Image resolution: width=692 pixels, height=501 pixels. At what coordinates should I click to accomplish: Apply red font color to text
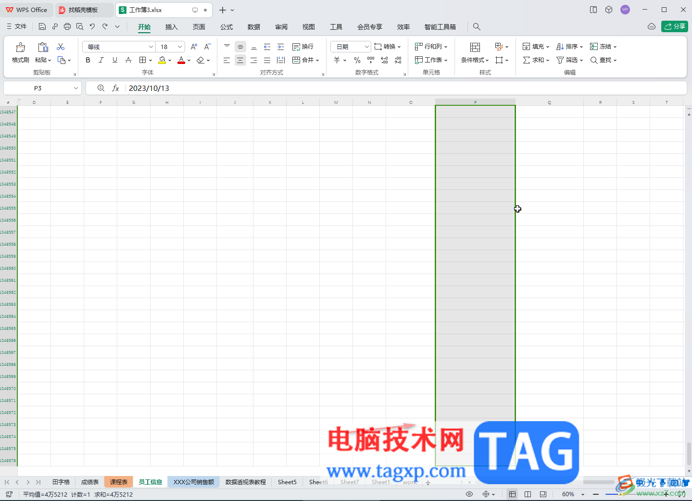click(x=181, y=60)
